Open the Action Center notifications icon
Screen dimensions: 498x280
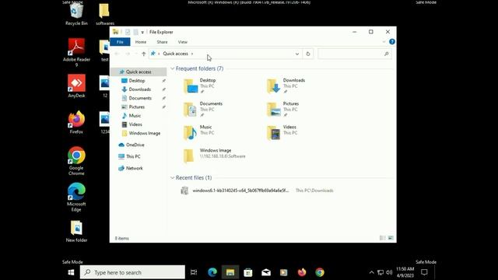point(424,272)
